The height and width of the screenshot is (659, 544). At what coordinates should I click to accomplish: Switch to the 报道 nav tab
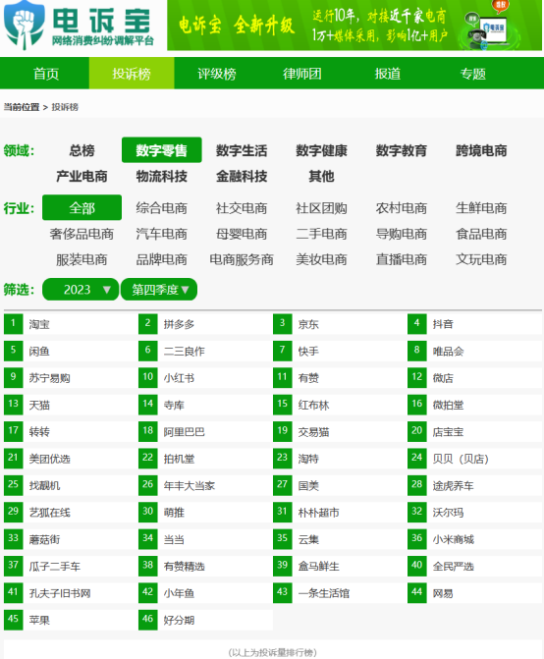coord(388,74)
